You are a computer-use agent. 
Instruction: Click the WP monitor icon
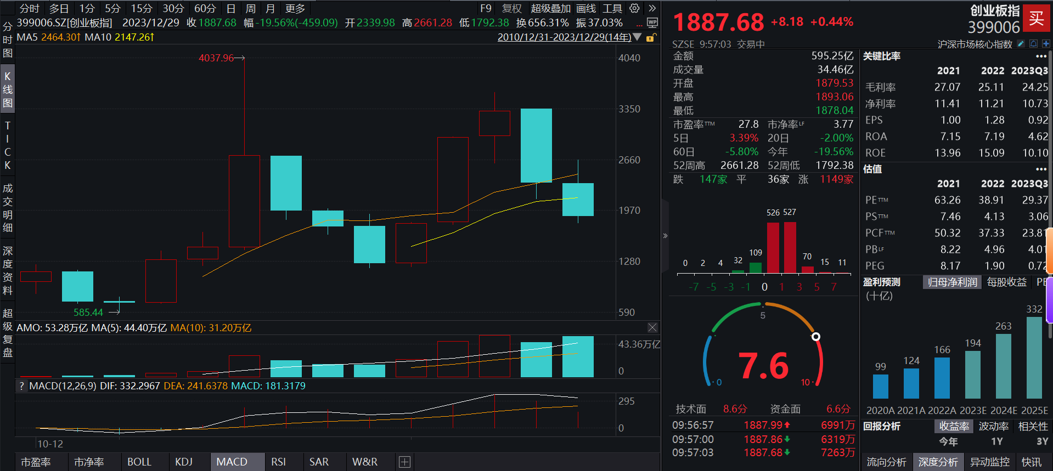click(652, 22)
